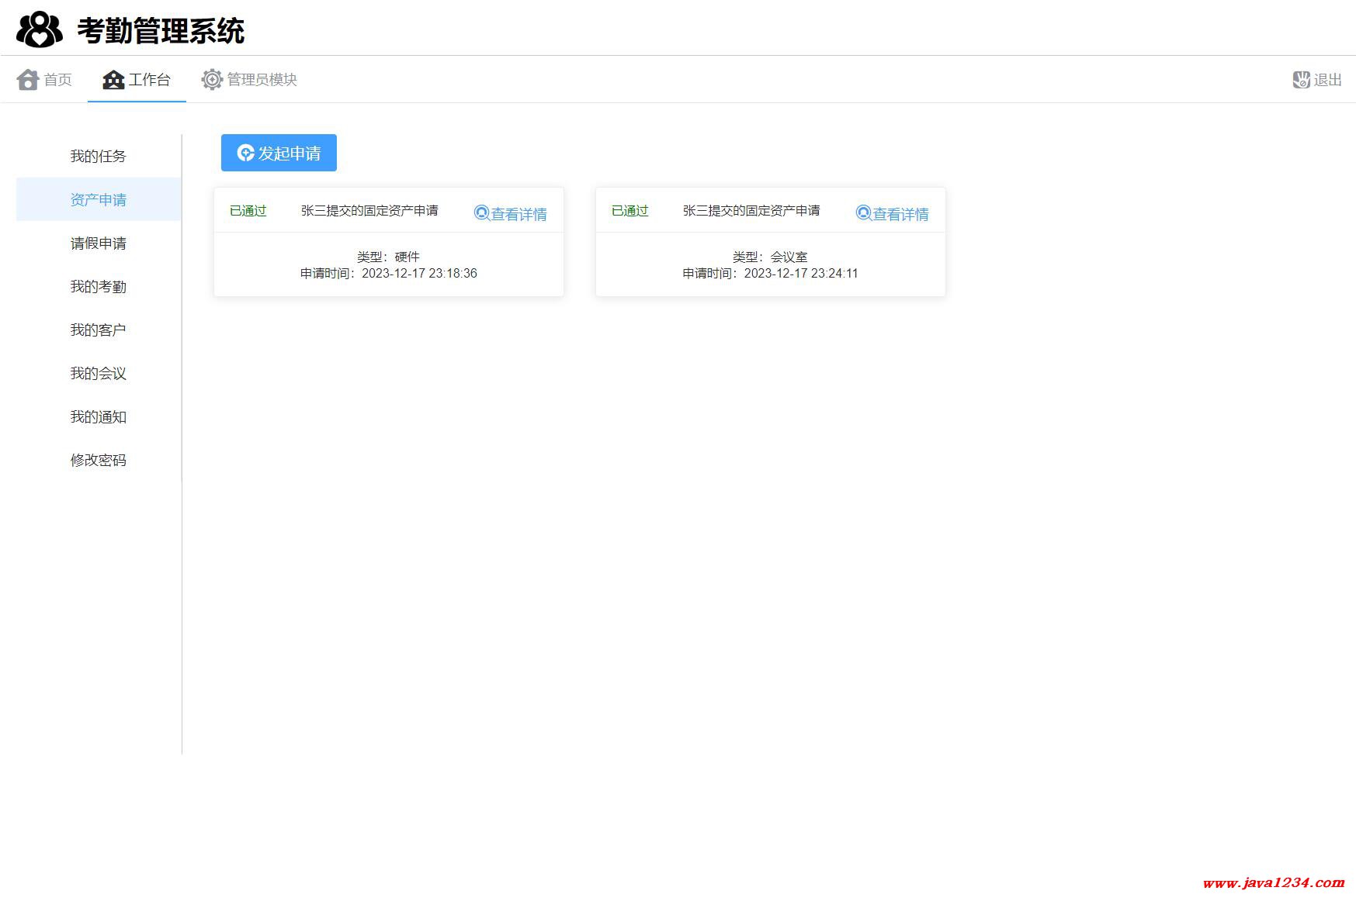The image size is (1356, 901).
Task: Click the plus icon in 发起申请
Action: [x=246, y=153]
